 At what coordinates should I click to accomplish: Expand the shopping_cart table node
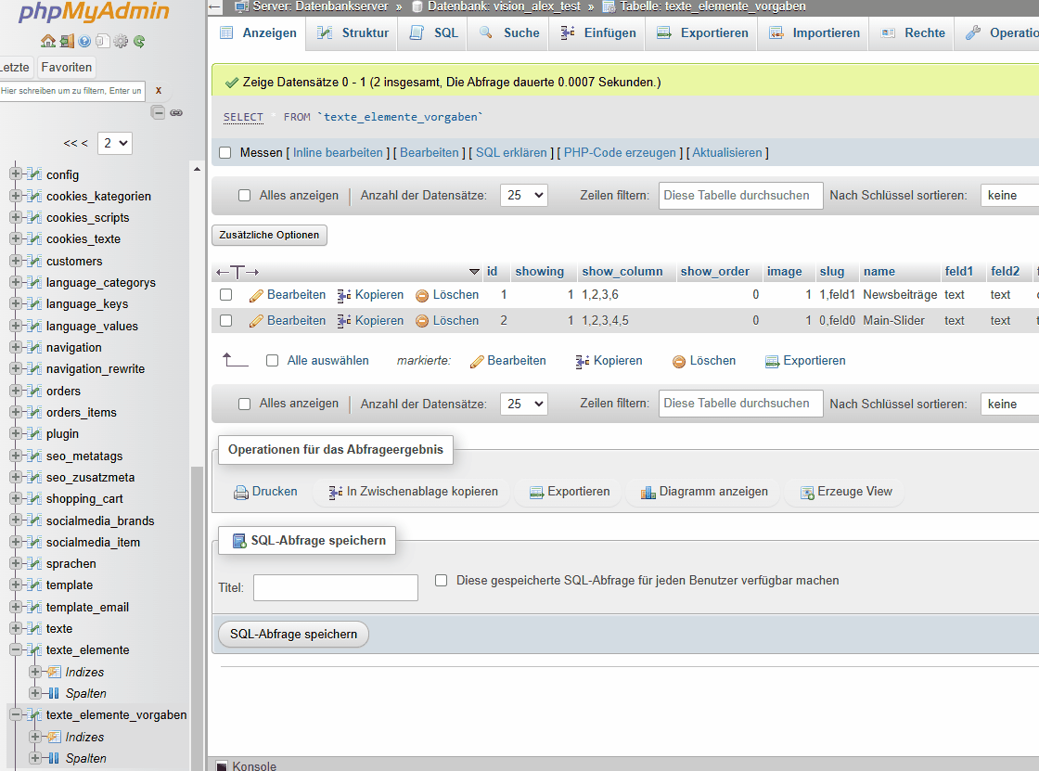(16, 499)
